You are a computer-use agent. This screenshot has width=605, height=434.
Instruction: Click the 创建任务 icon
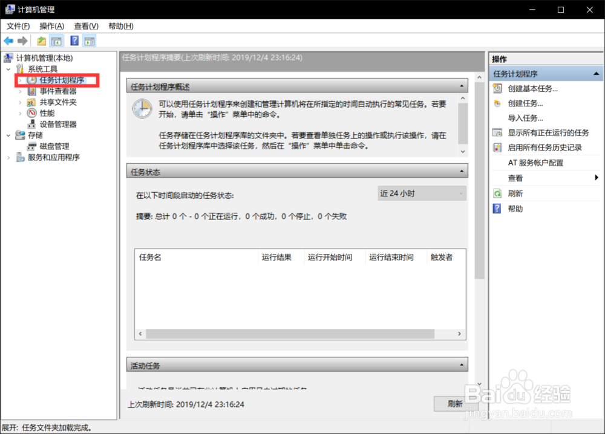tap(497, 103)
